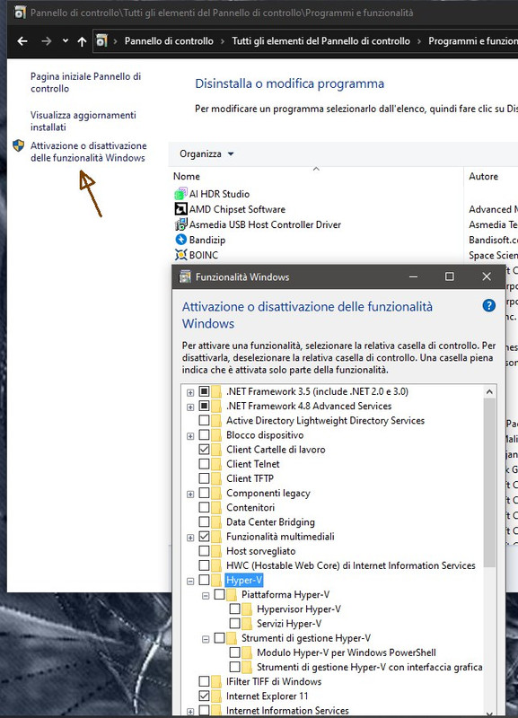Select the BOINC program icon
The image size is (518, 718).
(181, 255)
